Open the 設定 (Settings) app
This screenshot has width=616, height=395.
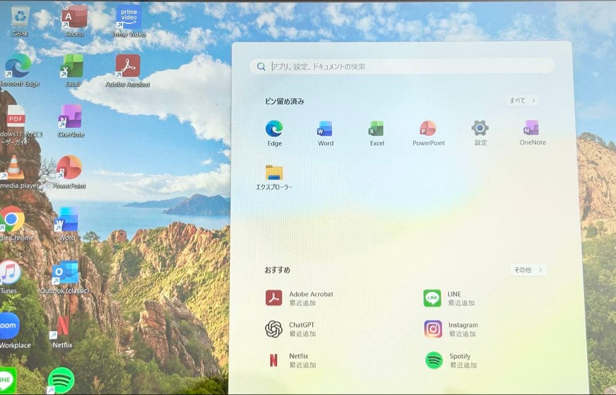(x=480, y=133)
